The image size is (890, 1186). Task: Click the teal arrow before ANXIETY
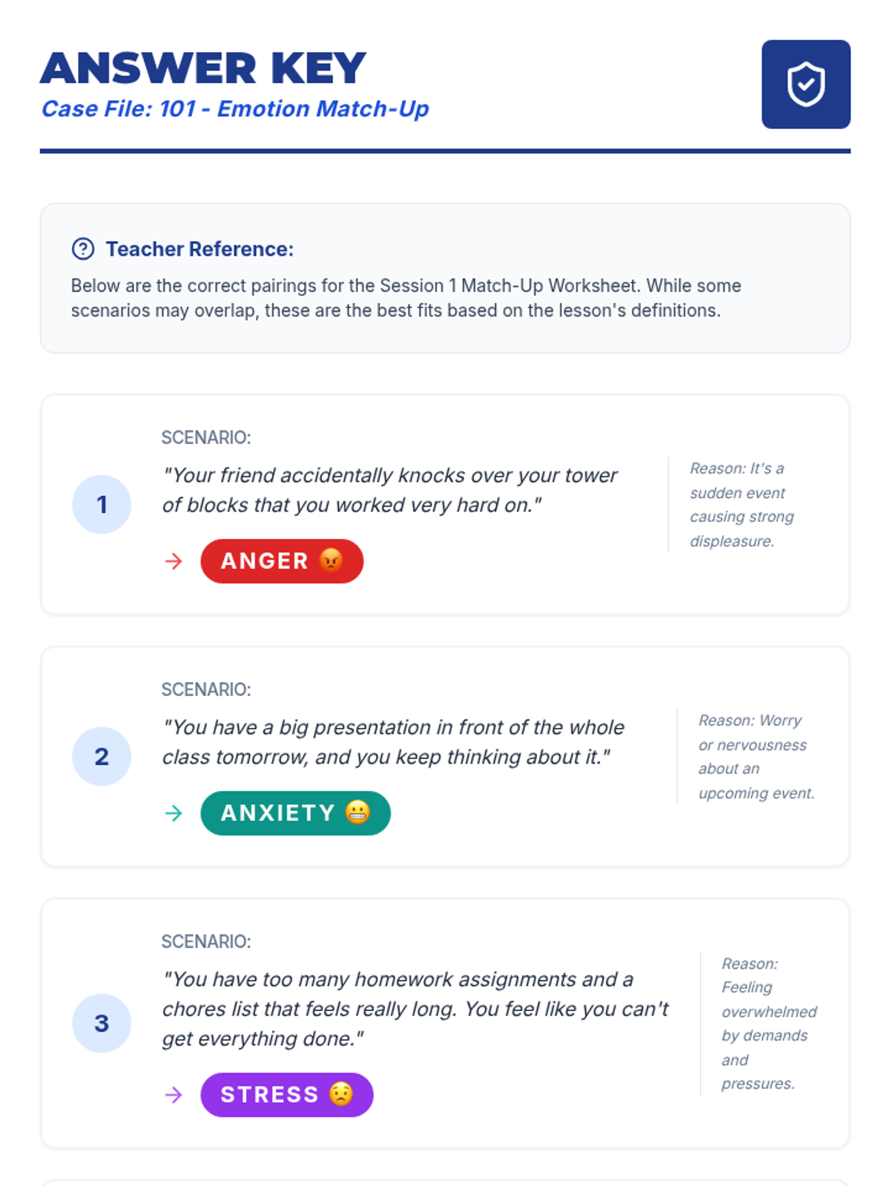pyautogui.click(x=174, y=813)
